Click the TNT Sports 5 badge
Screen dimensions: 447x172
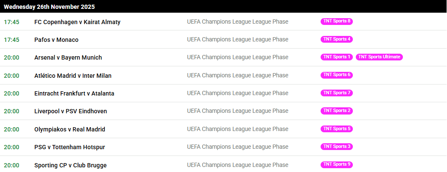tap(337, 129)
